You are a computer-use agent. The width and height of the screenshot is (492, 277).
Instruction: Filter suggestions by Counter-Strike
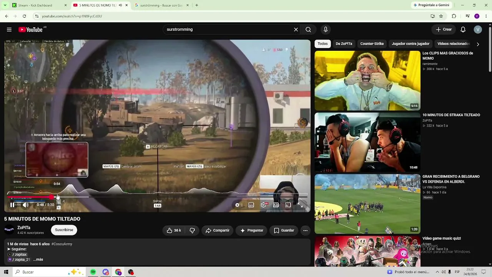(x=372, y=44)
